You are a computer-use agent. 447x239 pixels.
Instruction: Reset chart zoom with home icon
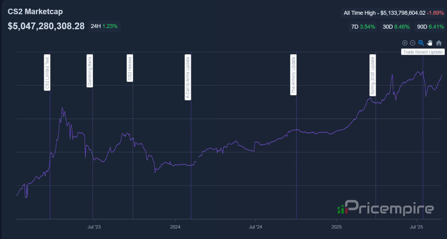click(x=439, y=43)
